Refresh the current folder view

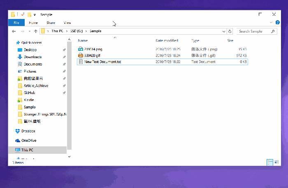[230, 31]
